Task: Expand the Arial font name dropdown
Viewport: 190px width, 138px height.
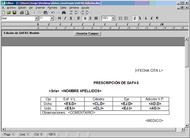Action: [36, 18]
